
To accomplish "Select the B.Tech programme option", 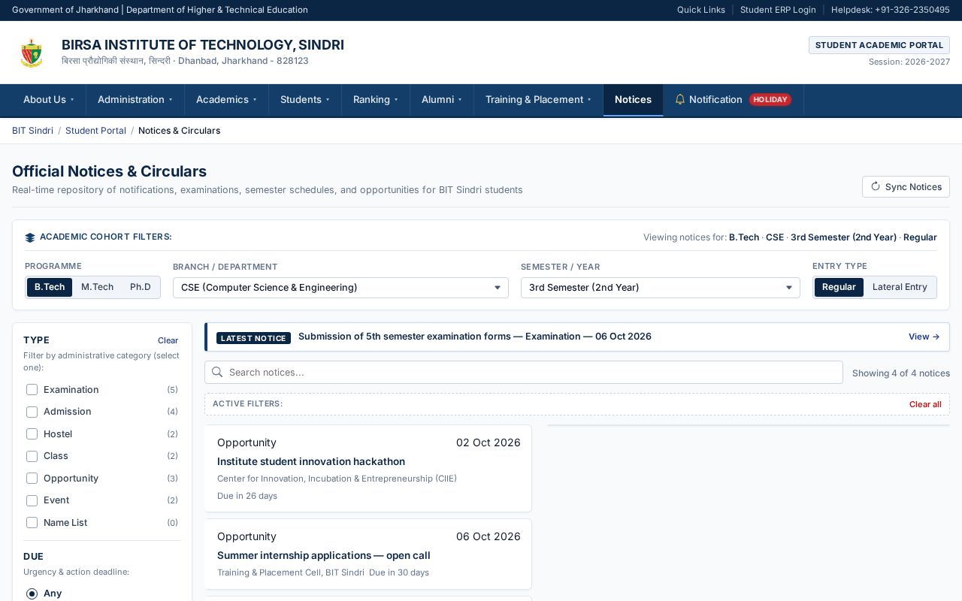I will click(x=50, y=287).
